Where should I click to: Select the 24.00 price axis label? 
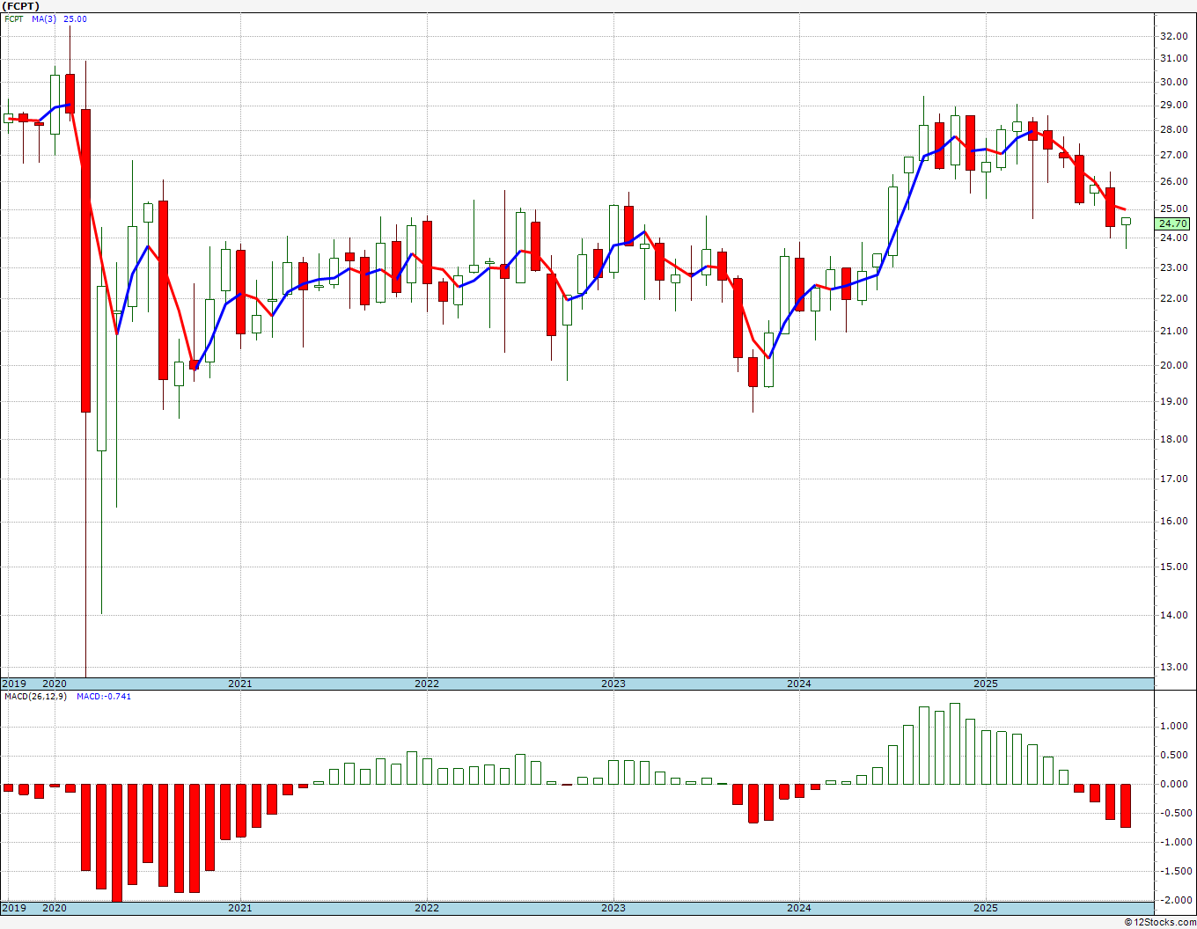tap(1173, 238)
